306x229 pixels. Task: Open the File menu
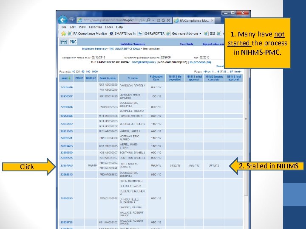pos(64,27)
